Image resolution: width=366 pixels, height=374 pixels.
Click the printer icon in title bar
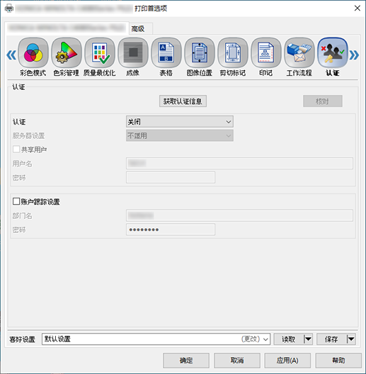[9, 8]
